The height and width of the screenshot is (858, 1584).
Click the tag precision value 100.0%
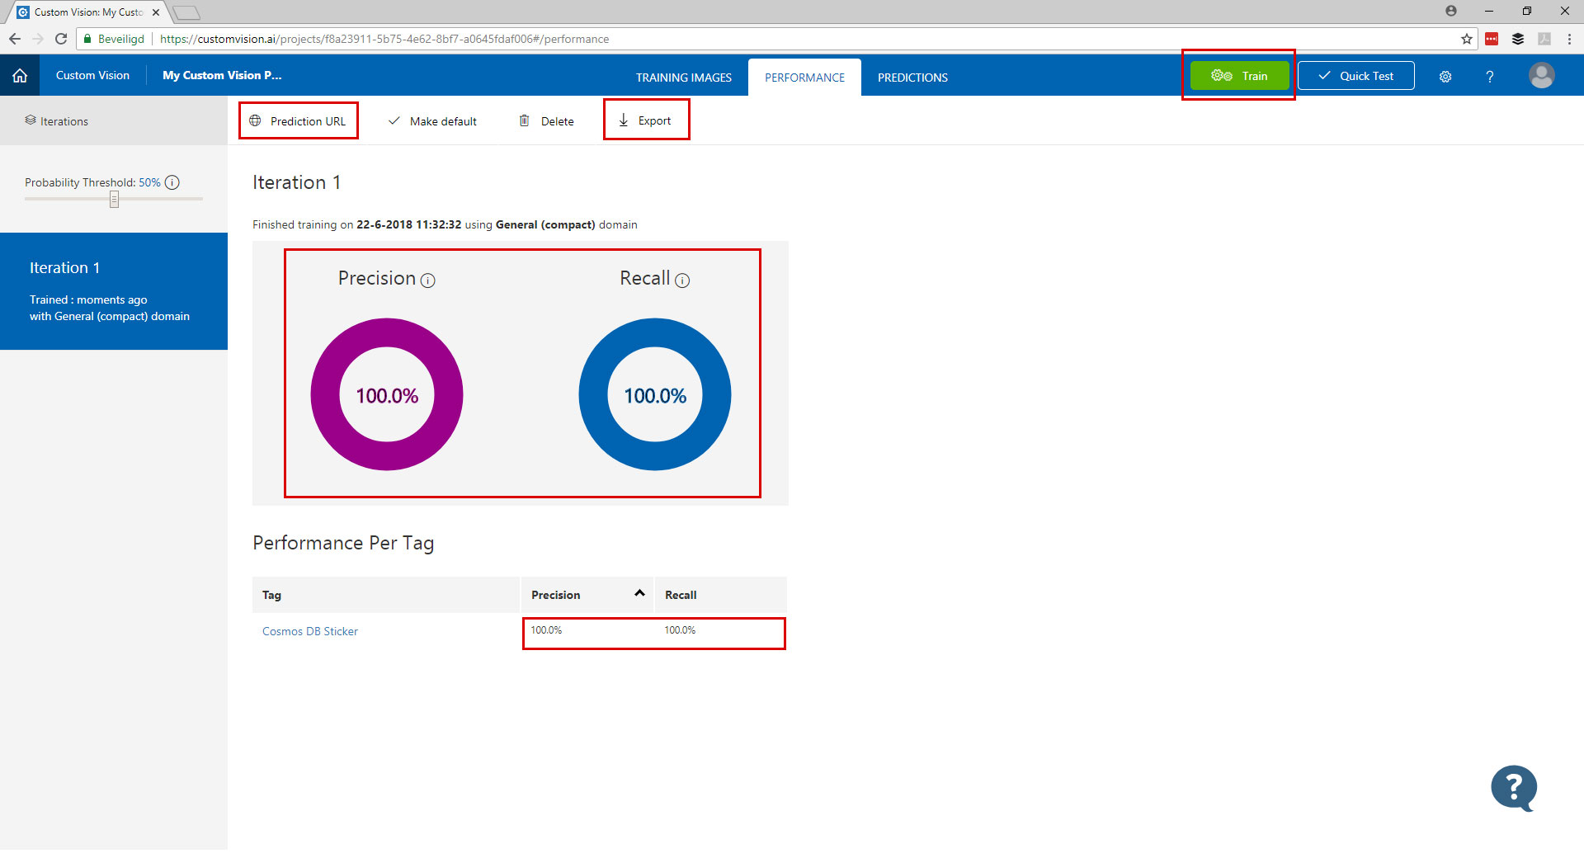click(x=546, y=630)
